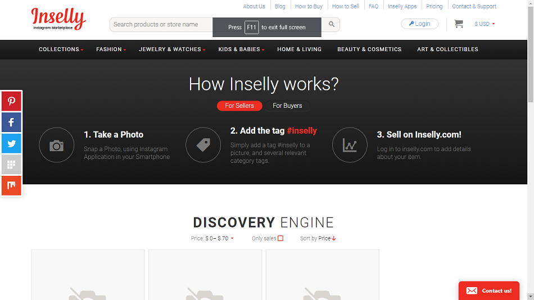Click the 3. Sell on Inselly.com! heading

[419, 134]
